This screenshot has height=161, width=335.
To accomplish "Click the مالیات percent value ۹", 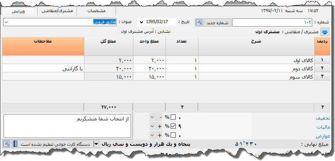I will point(180,127).
